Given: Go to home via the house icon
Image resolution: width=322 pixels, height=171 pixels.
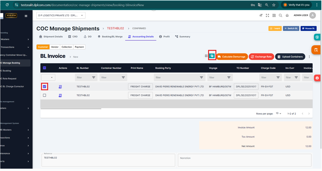Looking at the screenshot, I should tap(287, 15).
